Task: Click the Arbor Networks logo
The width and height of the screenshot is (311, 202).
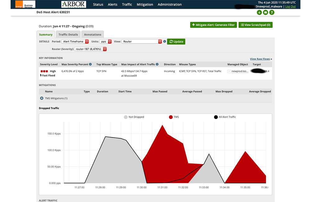Action: (x=74, y=4)
